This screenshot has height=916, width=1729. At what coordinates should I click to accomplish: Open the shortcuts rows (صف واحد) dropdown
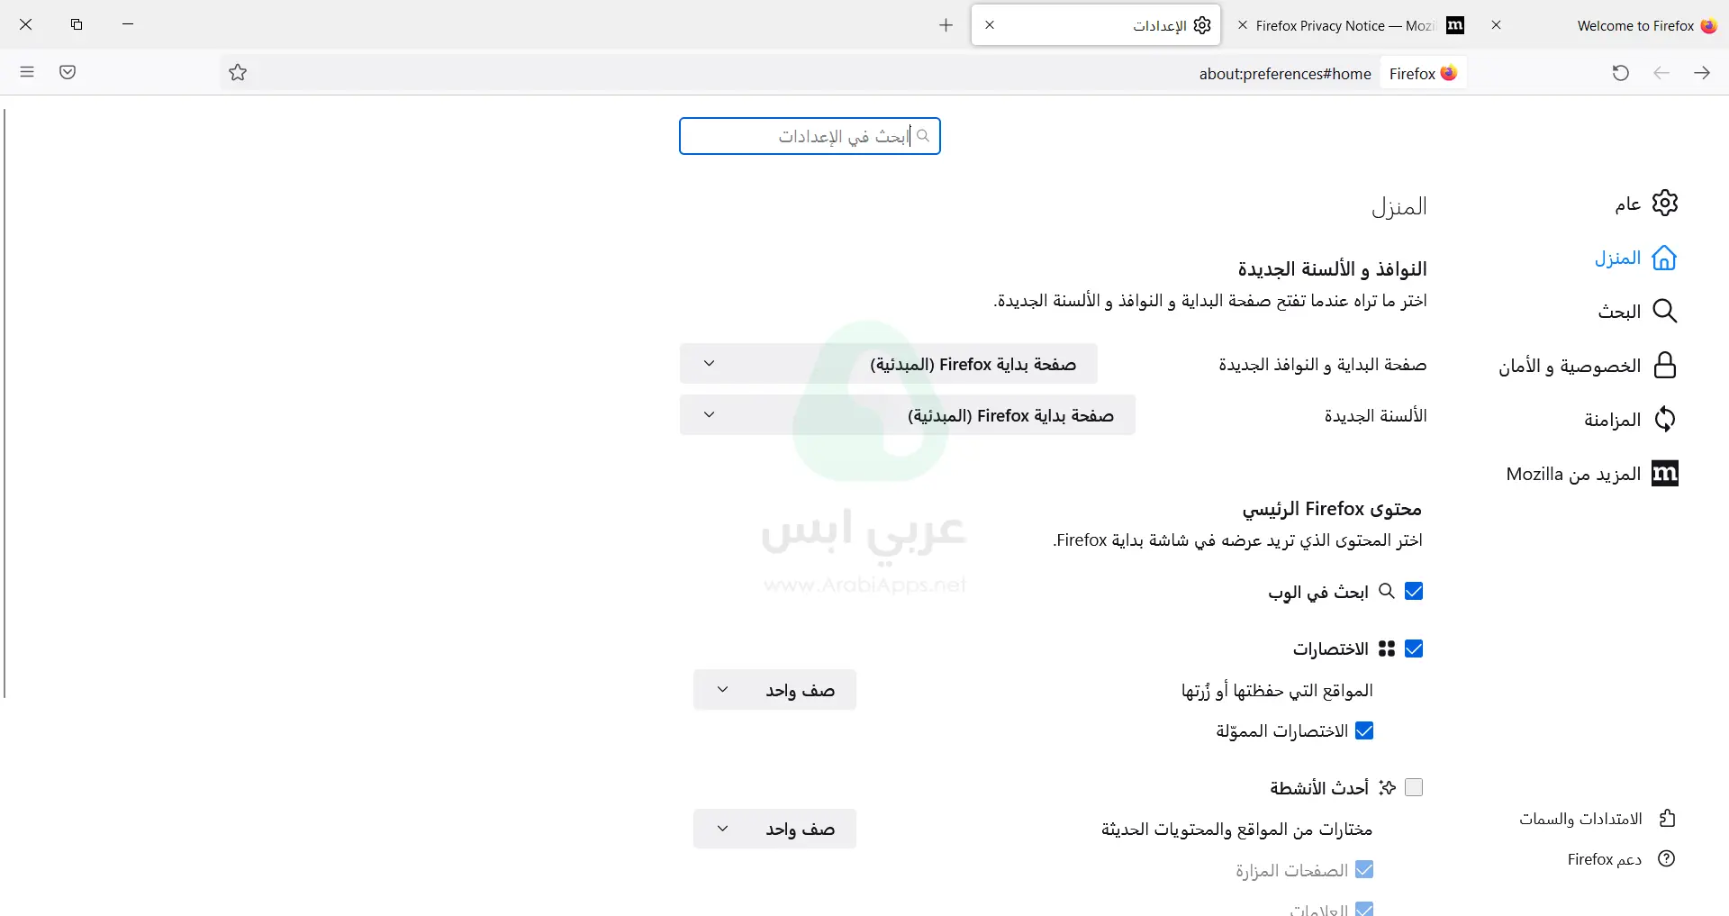pos(774,689)
